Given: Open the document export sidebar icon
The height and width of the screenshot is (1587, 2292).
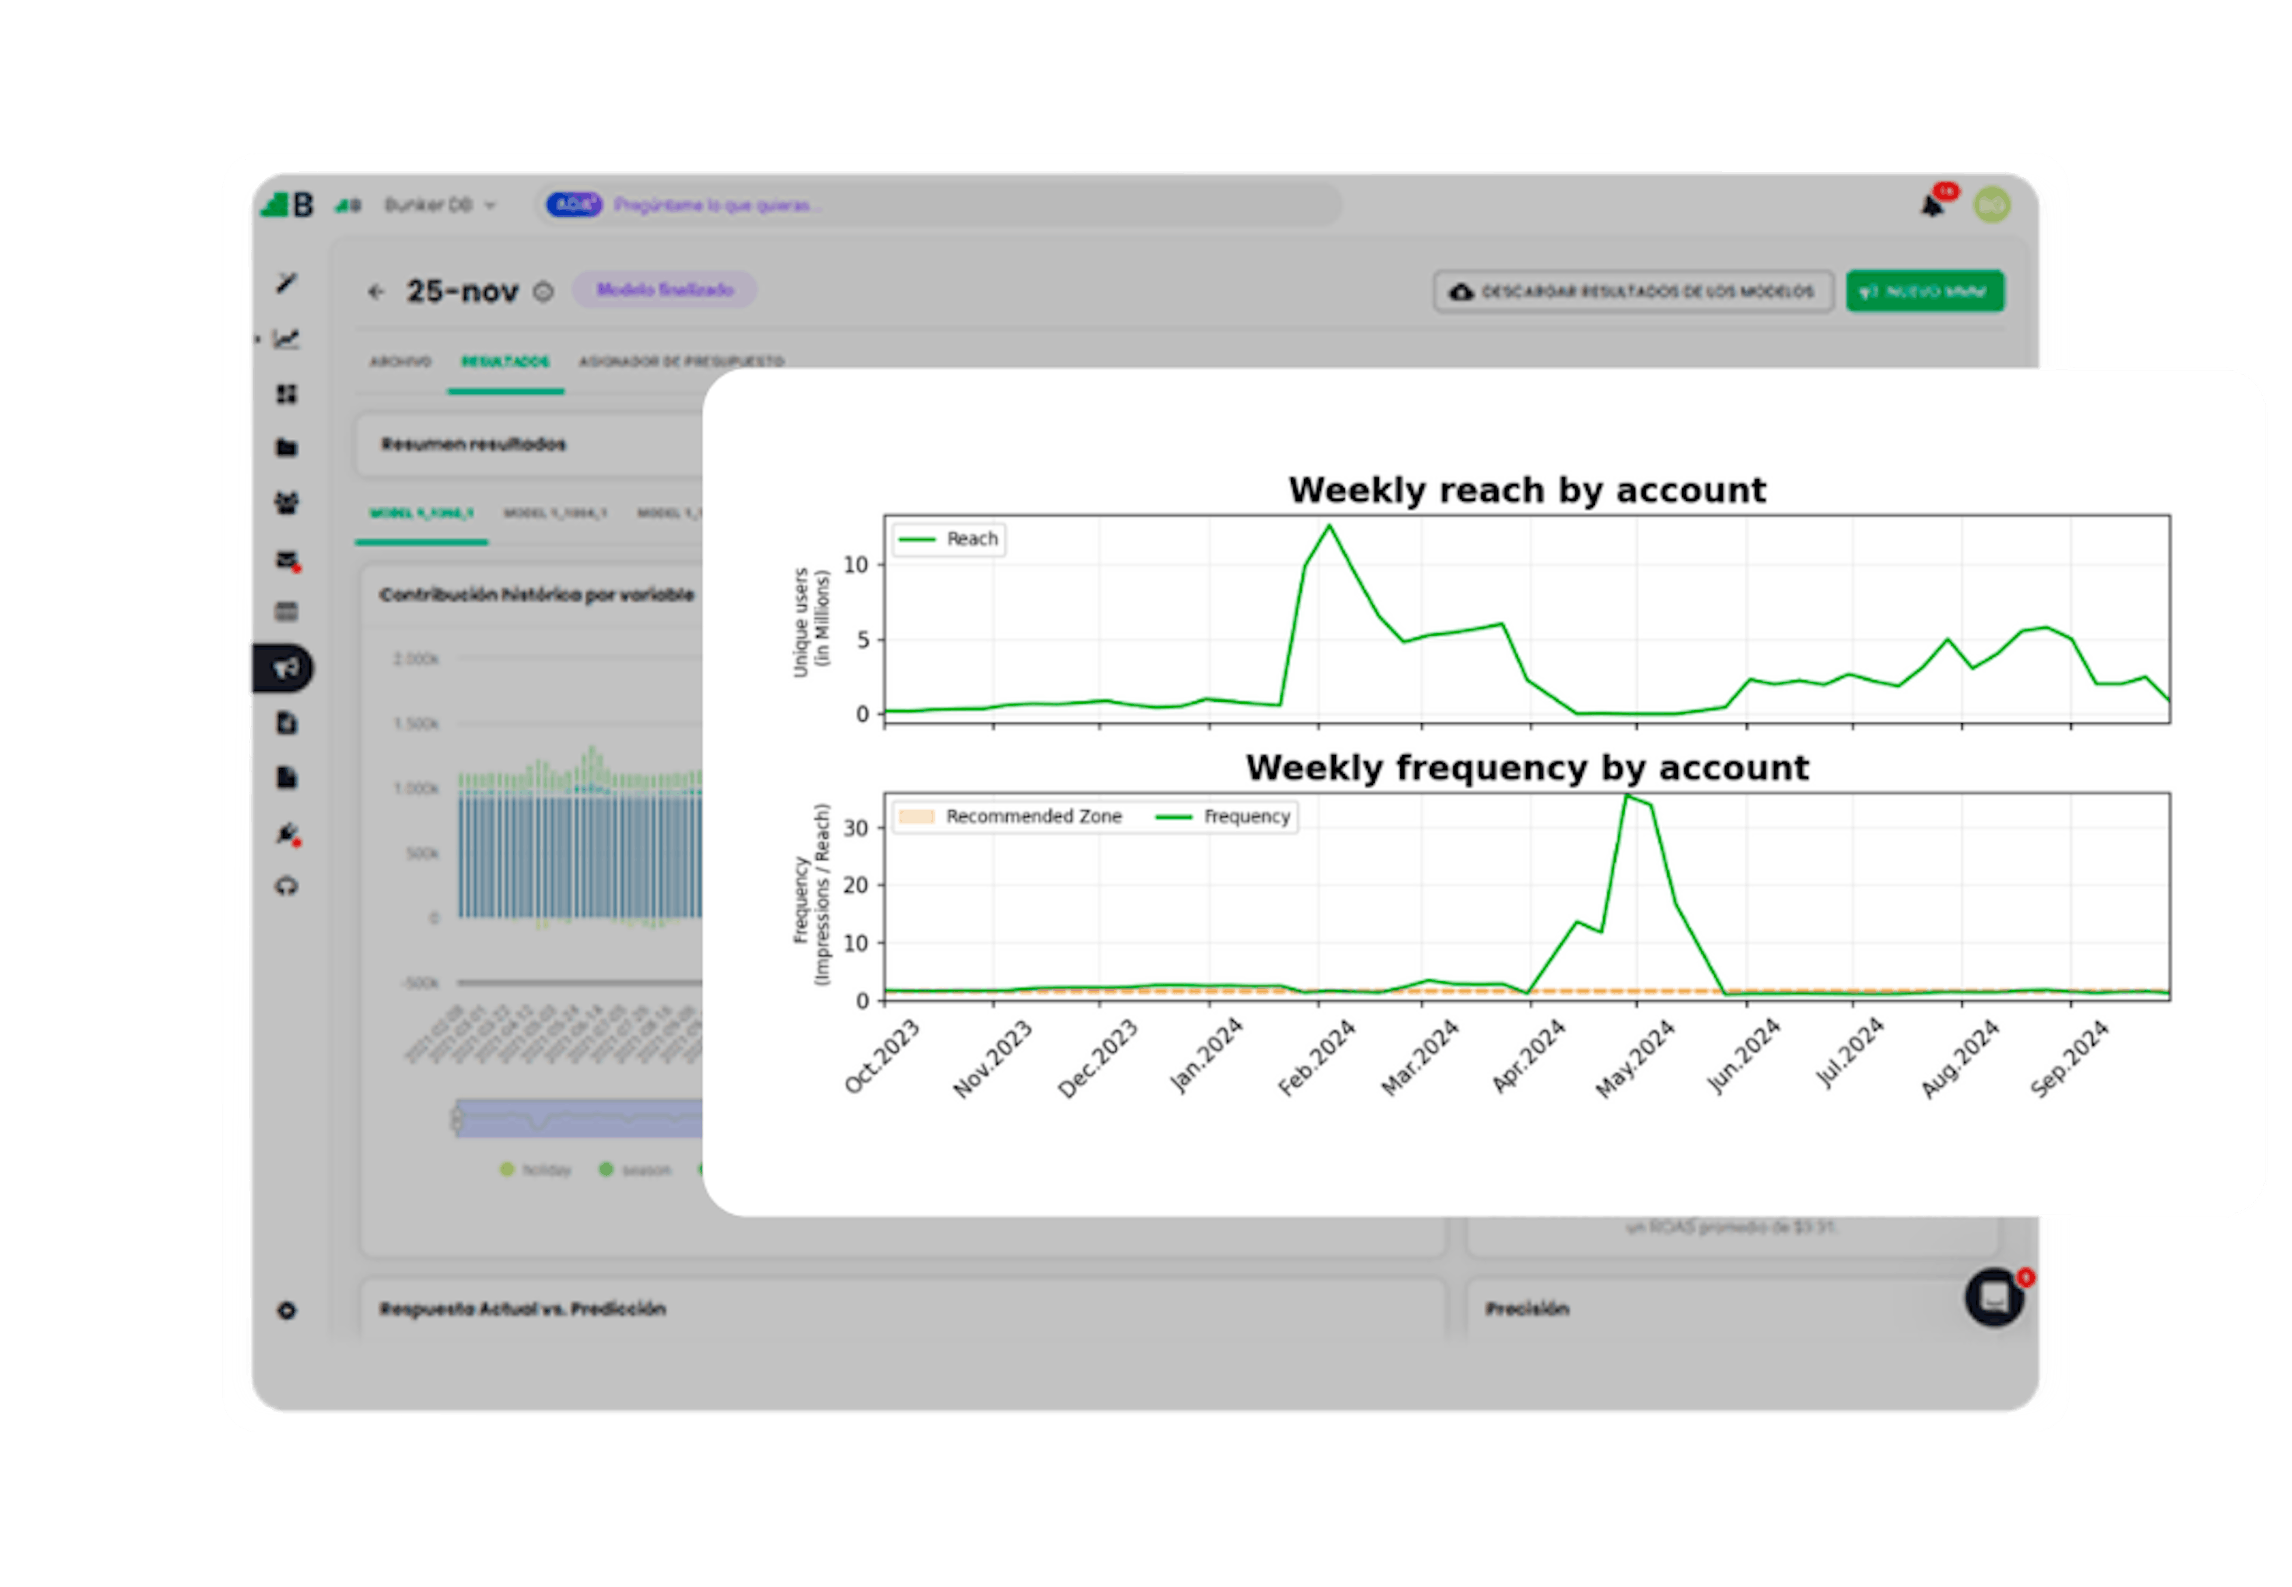Looking at the screenshot, I should point(286,723).
